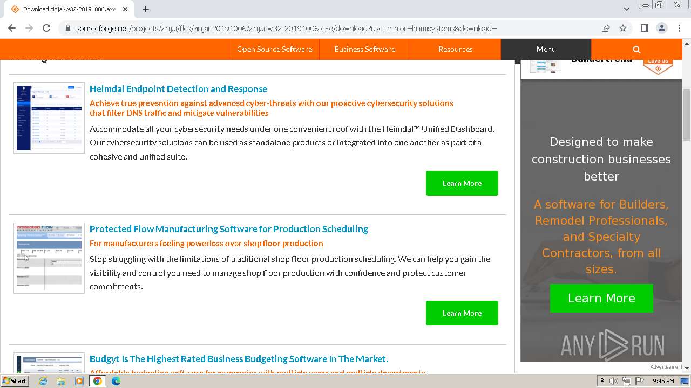Open the Budgyt budgeting software link
The height and width of the screenshot is (388, 691).
[x=239, y=359]
